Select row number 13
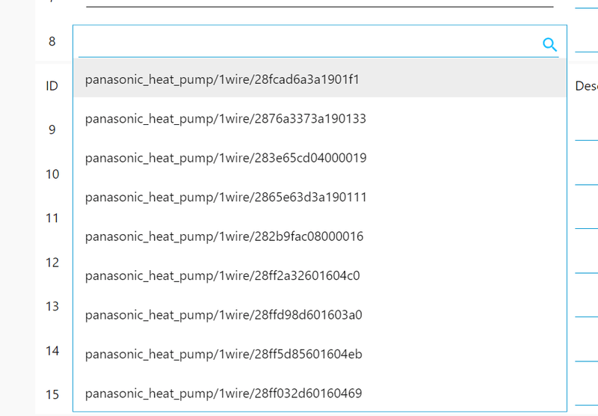 tap(52, 307)
